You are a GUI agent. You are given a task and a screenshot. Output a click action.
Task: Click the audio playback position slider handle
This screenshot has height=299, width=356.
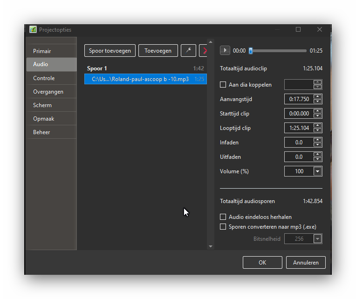tap(251, 51)
